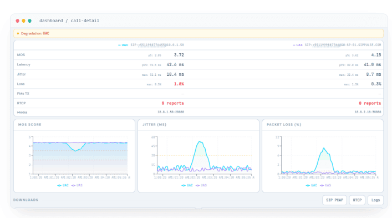Click the UAC dip in MOS score chart

[75, 150]
